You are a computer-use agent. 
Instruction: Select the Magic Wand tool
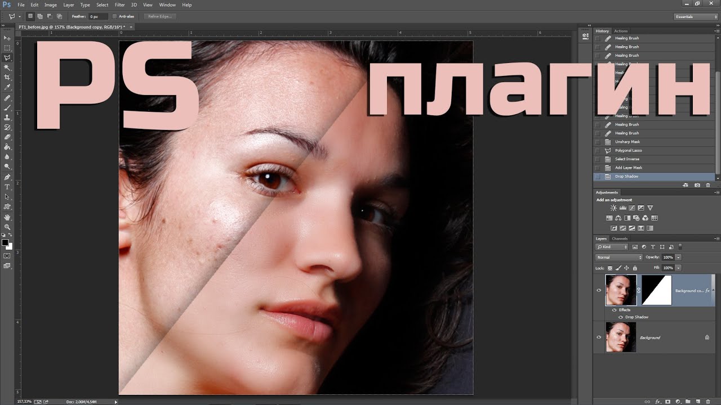click(7, 67)
